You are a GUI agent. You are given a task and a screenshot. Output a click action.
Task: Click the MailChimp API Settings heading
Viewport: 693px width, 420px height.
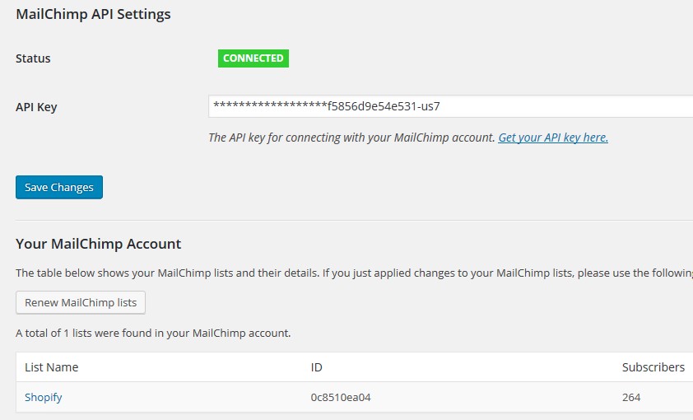pyautogui.click(x=93, y=14)
